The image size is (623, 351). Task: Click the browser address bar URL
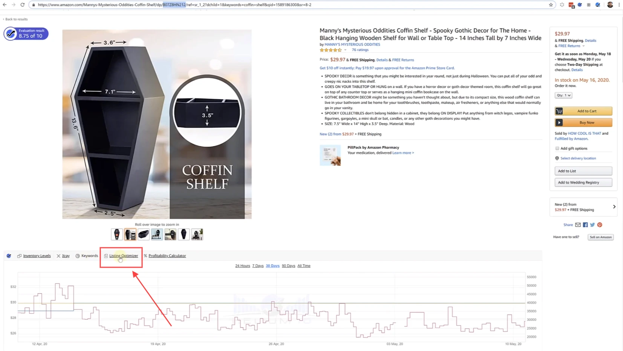pyautogui.click(x=226, y=5)
